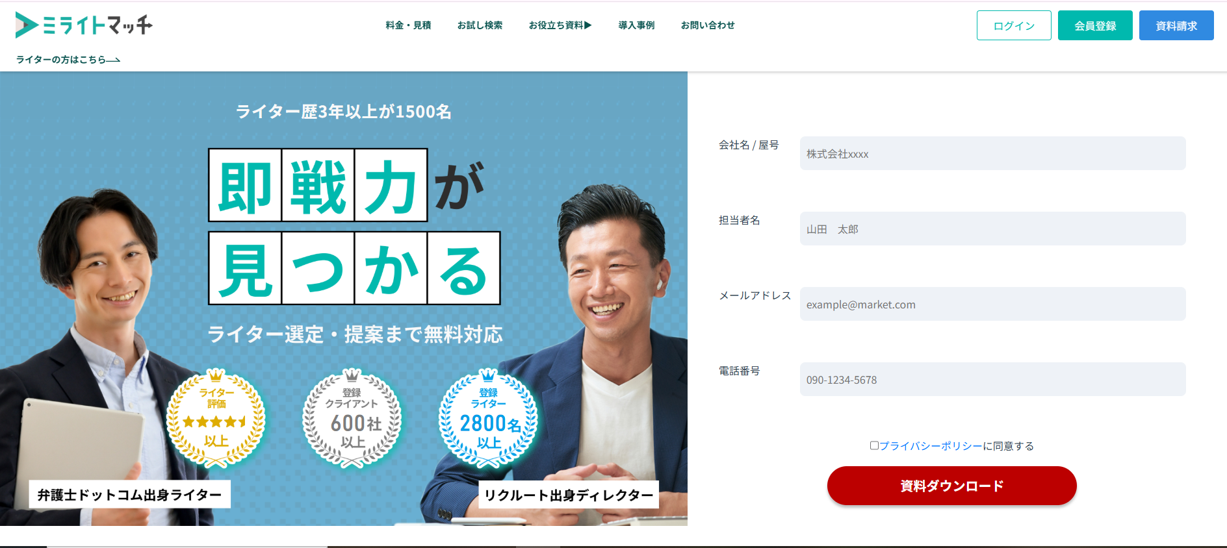Go to the お試し検索 page

pos(480,25)
